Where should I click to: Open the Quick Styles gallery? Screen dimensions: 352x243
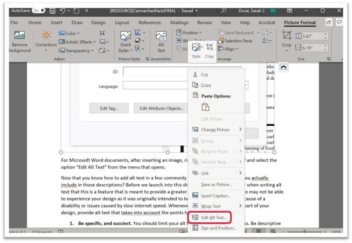125,42
